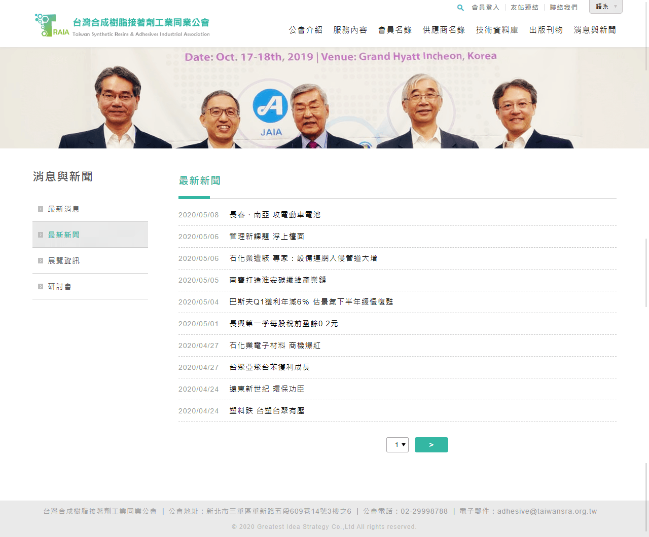
Task: Open the 出版刊物 menu
Action: coord(546,30)
